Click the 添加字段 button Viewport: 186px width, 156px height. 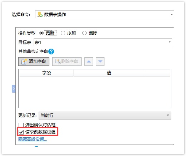coord(34,62)
